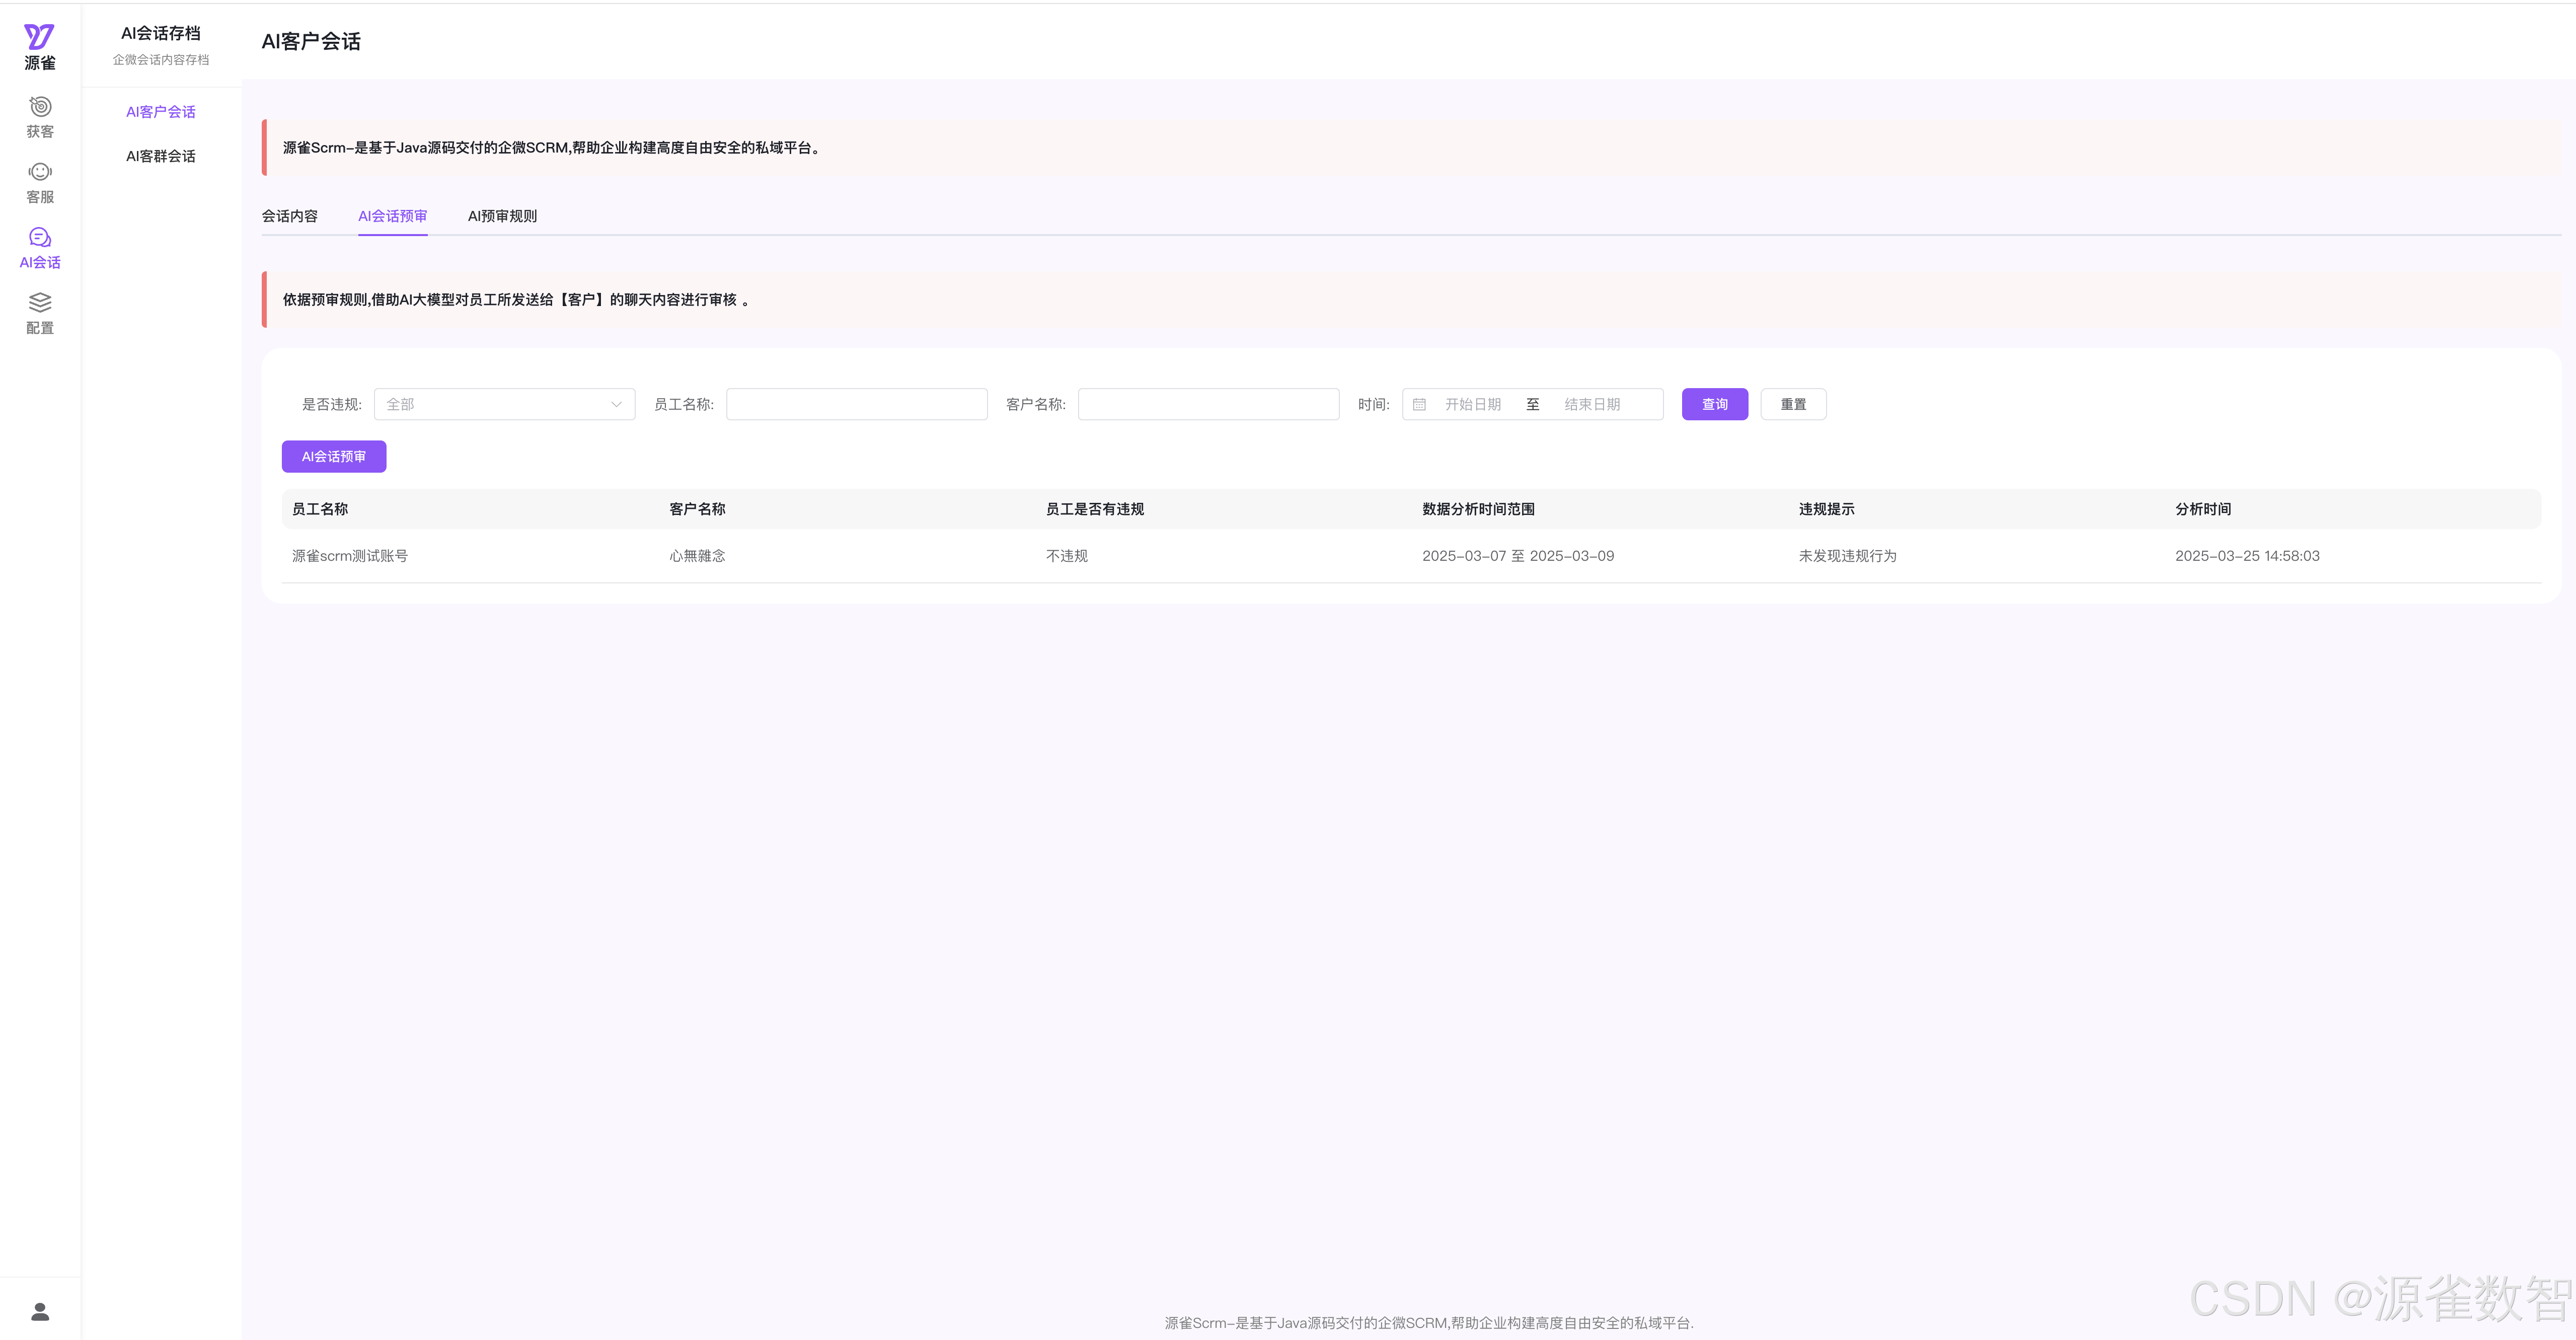Select the AI会话预审 tab
Screen dimensions: 2576x1340
point(392,216)
